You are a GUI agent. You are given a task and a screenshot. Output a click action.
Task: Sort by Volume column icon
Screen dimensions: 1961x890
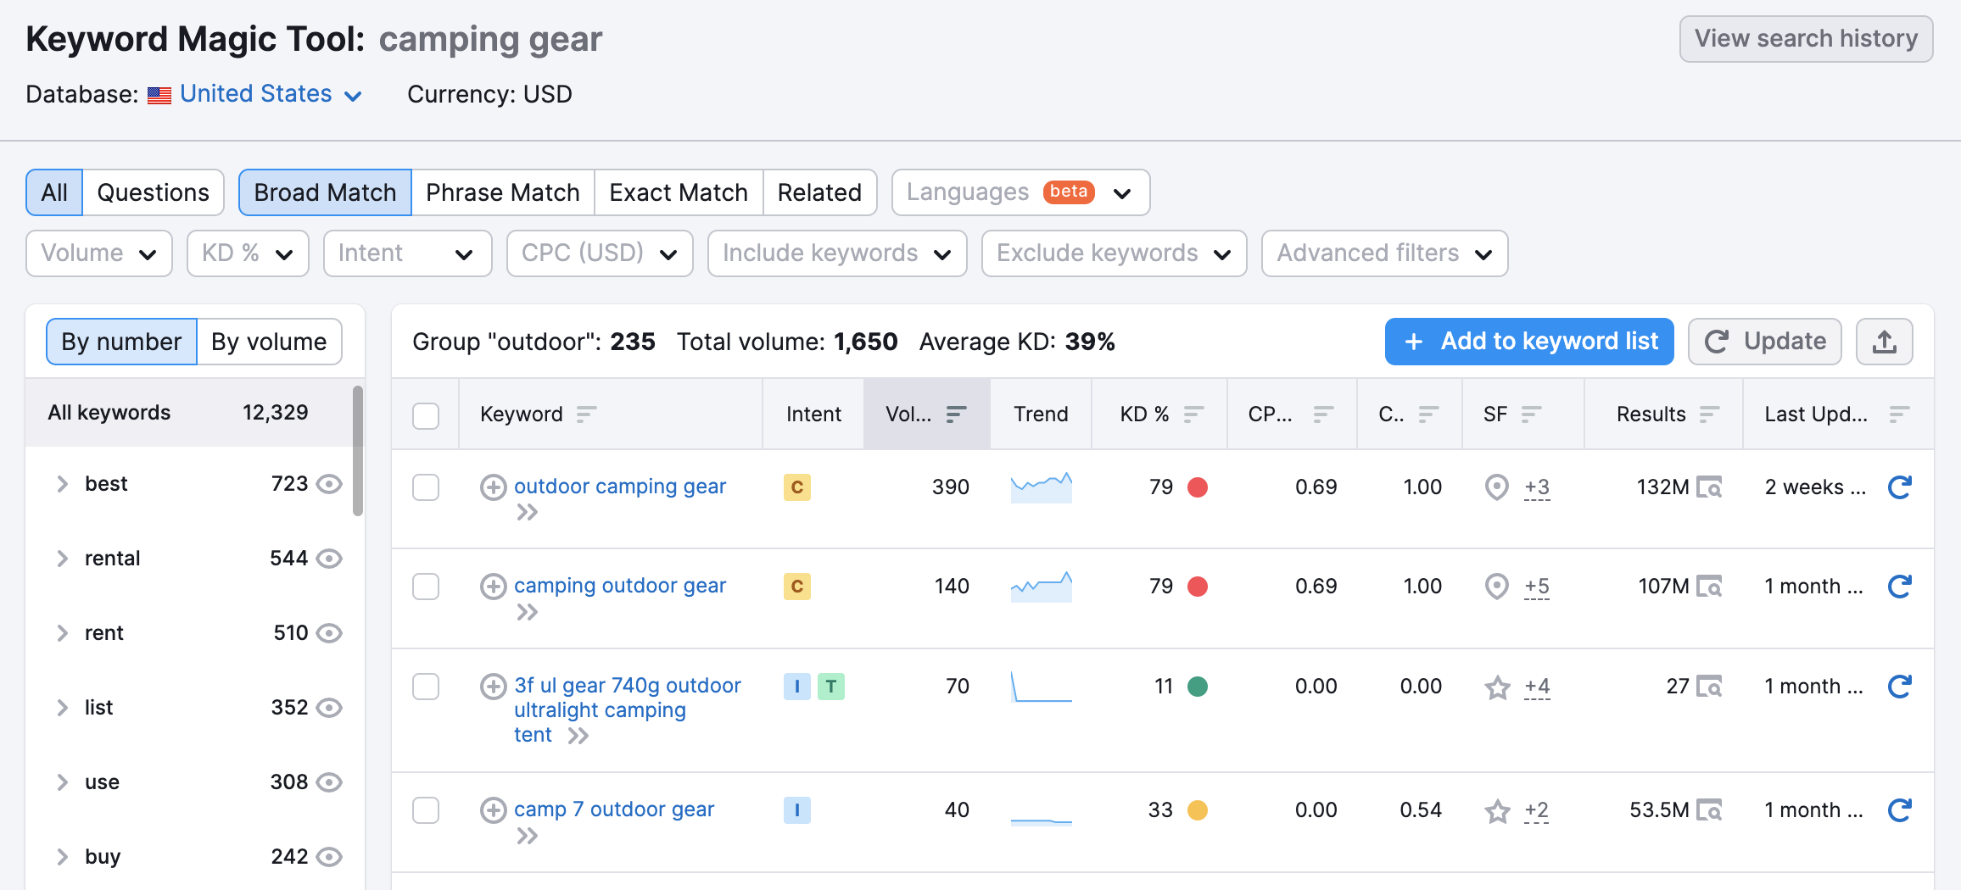pos(956,414)
